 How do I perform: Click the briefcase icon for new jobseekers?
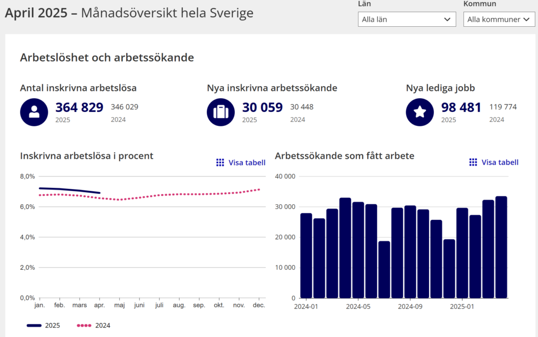click(221, 112)
